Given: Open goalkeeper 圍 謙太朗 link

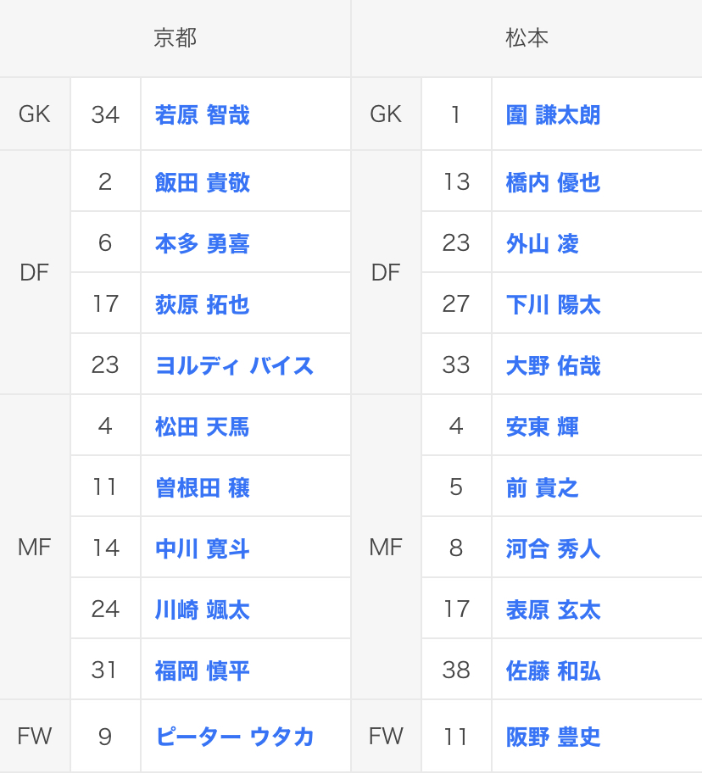Looking at the screenshot, I should 553,114.
